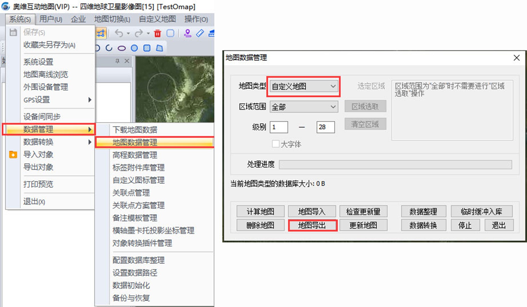Image resolution: width=527 pixels, height=307 pixels.
Task: Expand the 区域范围 combo box
Action: [x=304, y=107]
